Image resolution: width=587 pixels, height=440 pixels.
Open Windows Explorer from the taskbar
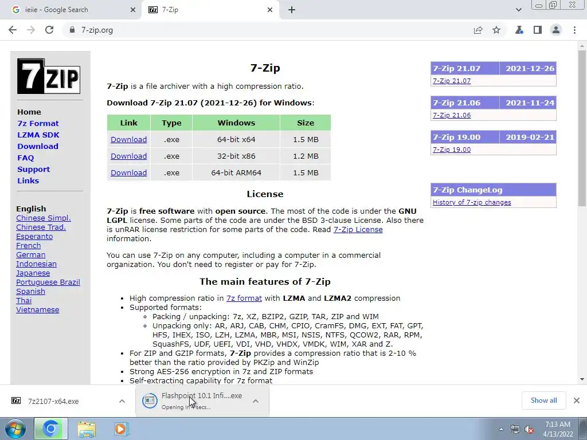87,429
